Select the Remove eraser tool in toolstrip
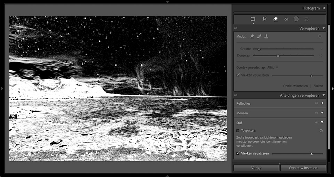Screen dimensions: 334x177 pyautogui.click(x=275, y=19)
